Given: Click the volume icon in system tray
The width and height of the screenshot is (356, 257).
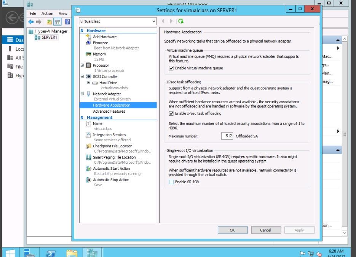Looking at the screenshot, I should (319, 254).
